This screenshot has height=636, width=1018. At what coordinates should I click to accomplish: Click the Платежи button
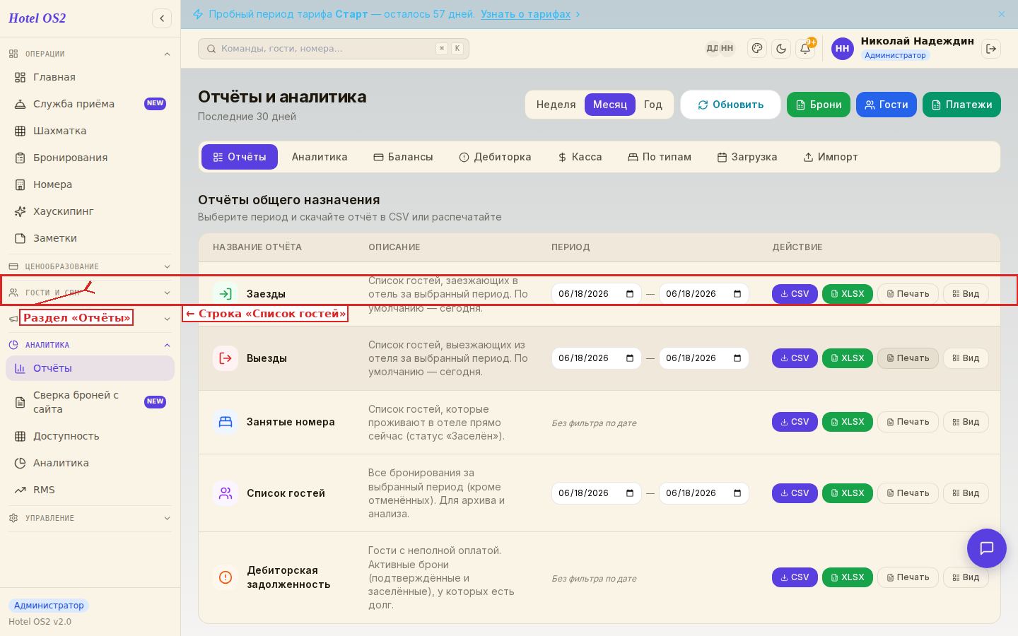(961, 105)
